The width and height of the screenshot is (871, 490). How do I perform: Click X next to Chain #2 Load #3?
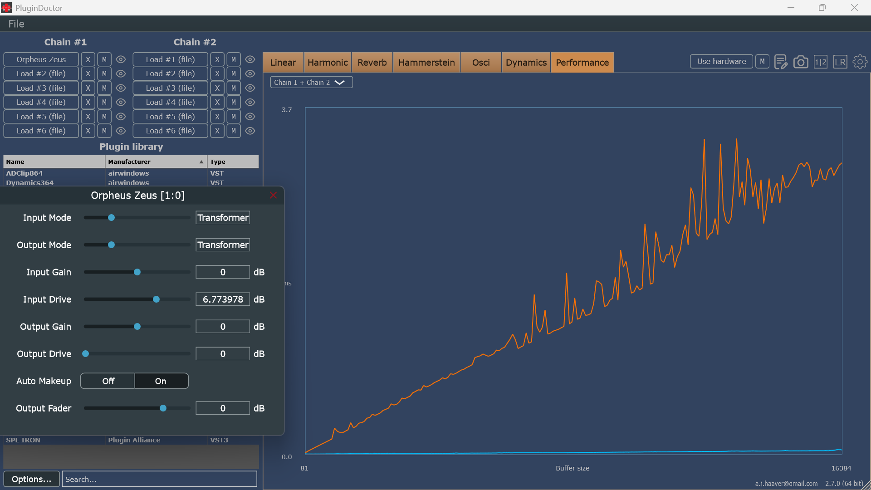(217, 88)
